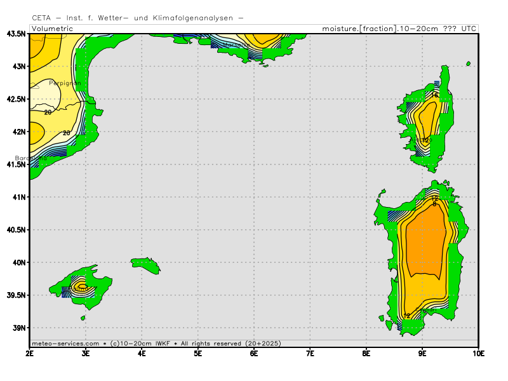Click the 41N latitude axis label

click(19, 197)
